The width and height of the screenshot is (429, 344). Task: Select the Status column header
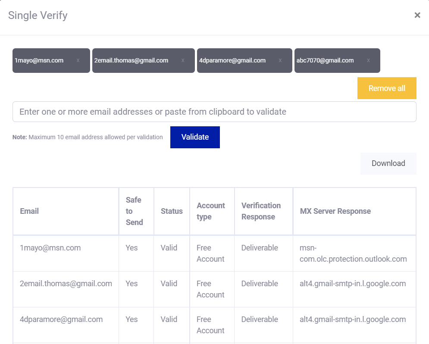coord(172,211)
